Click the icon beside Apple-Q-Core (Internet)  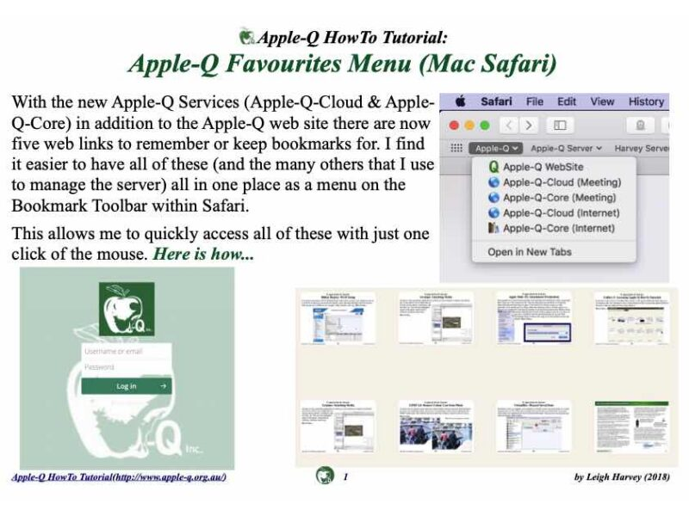pyautogui.click(x=493, y=228)
